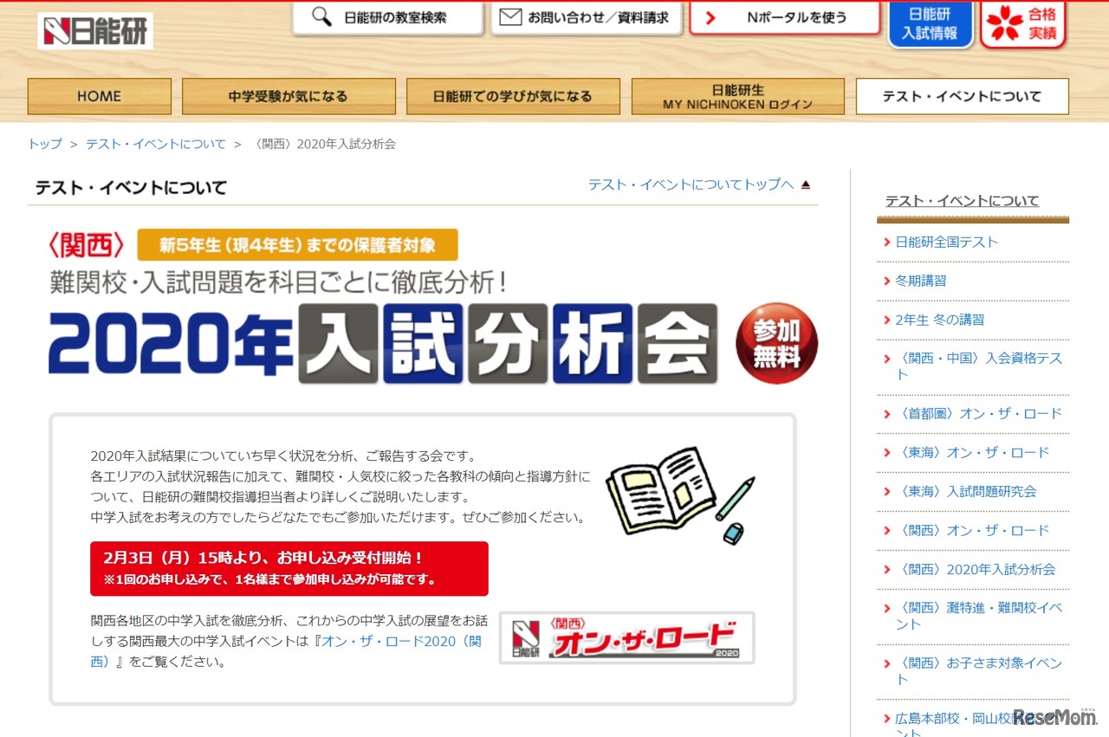
Task: Click the 日能研での学びが気になる tab
Action: [x=513, y=96]
